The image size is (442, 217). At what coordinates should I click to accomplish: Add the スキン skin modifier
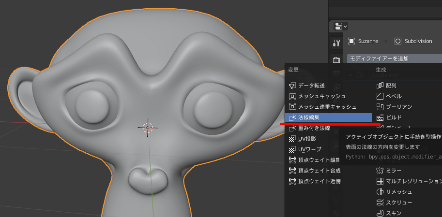(408, 213)
